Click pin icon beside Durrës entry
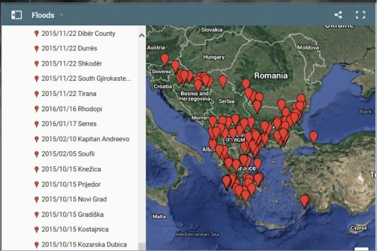 click(x=36, y=49)
